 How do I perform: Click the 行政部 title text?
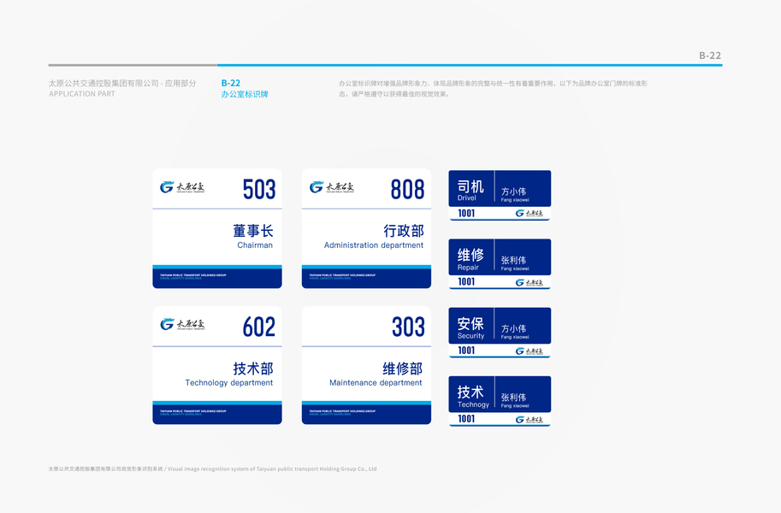pos(404,231)
